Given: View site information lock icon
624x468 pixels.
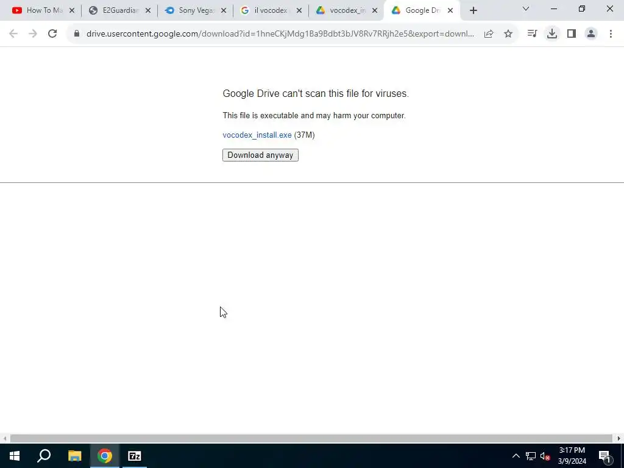Looking at the screenshot, I should coord(77,34).
